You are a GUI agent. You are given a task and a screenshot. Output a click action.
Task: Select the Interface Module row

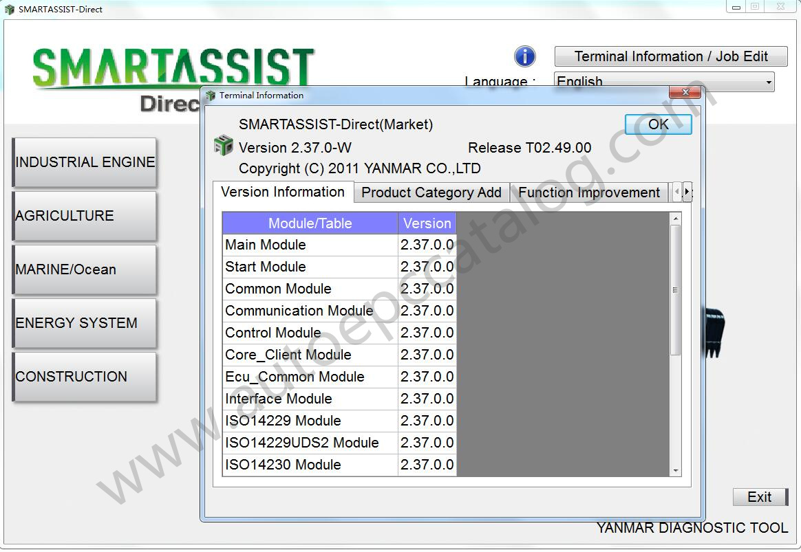[x=339, y=399]
